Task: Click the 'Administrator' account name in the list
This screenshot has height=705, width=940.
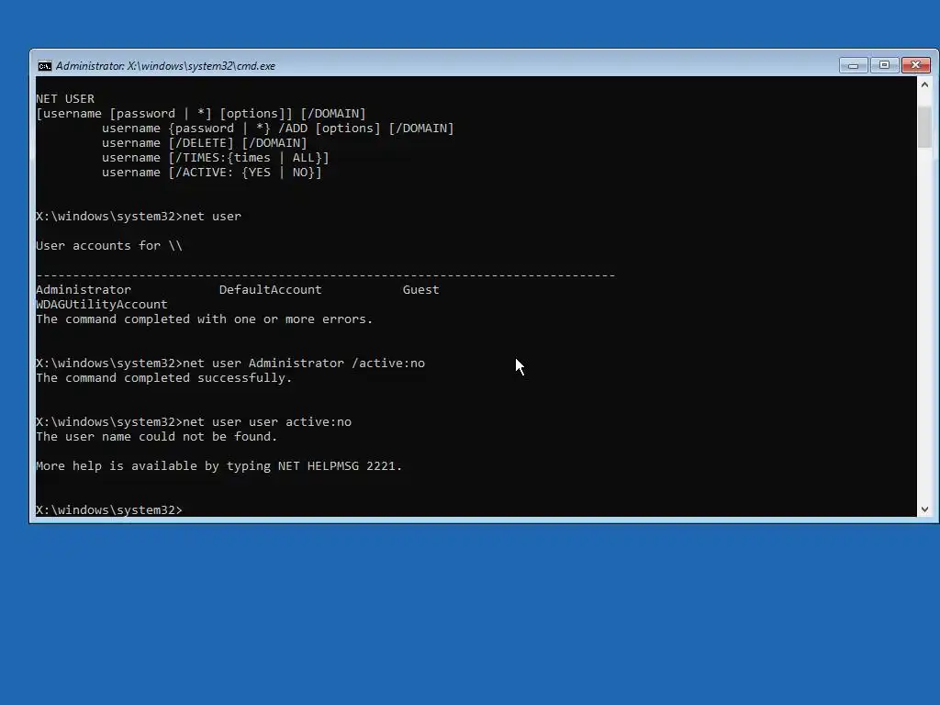Action: (x=84, y=289)
